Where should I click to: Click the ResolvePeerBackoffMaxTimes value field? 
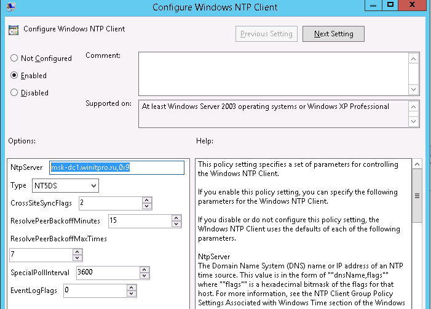41,255
